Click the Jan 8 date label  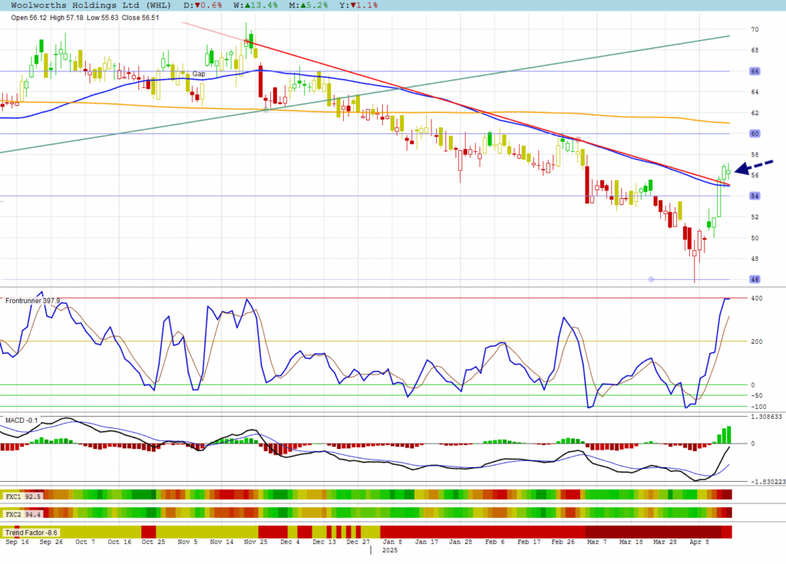[x=392, y=542]
